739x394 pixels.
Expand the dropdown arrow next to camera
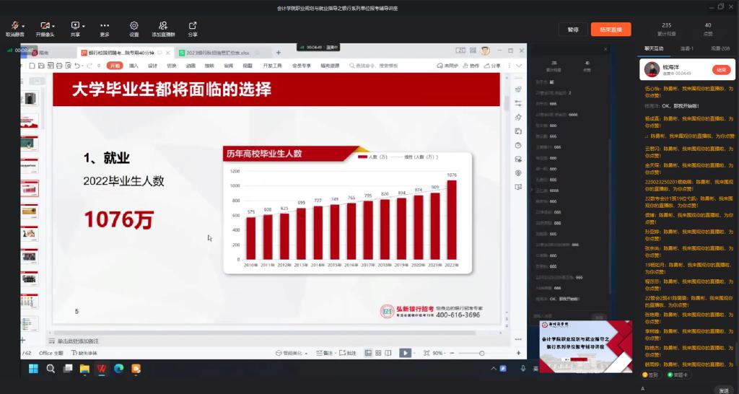pyautogui.click(x=54, y=25)
